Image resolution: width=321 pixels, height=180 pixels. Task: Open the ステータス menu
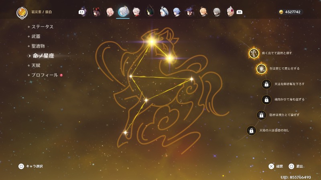coord(43,27)
